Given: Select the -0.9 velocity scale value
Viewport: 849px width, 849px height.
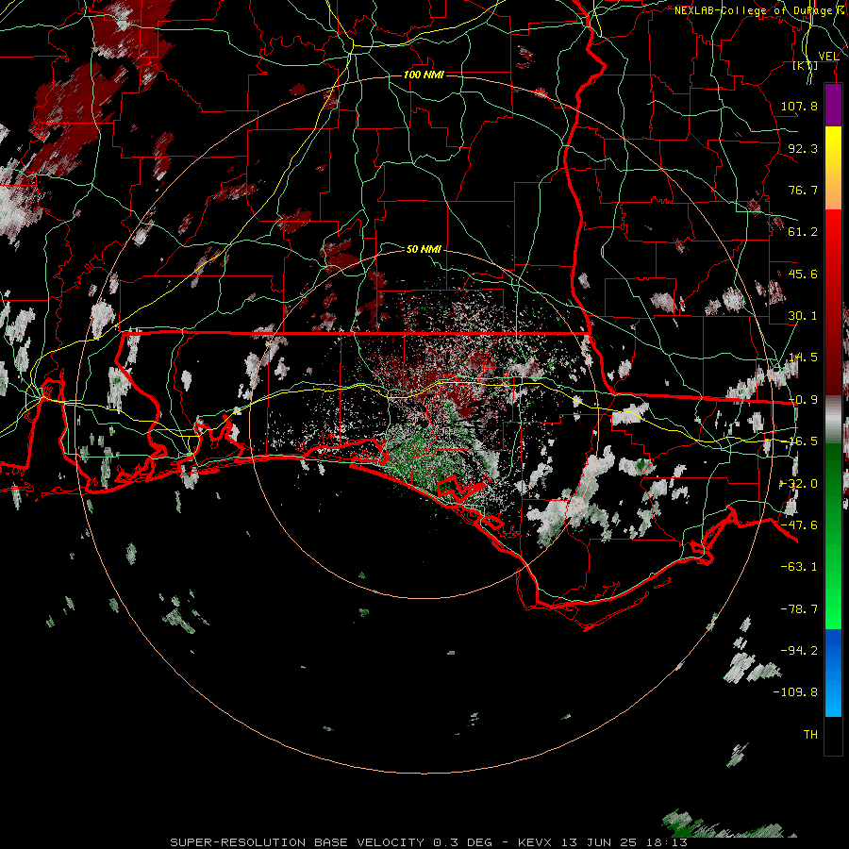Looking at the screenshot, I should (x=803, y=400).
